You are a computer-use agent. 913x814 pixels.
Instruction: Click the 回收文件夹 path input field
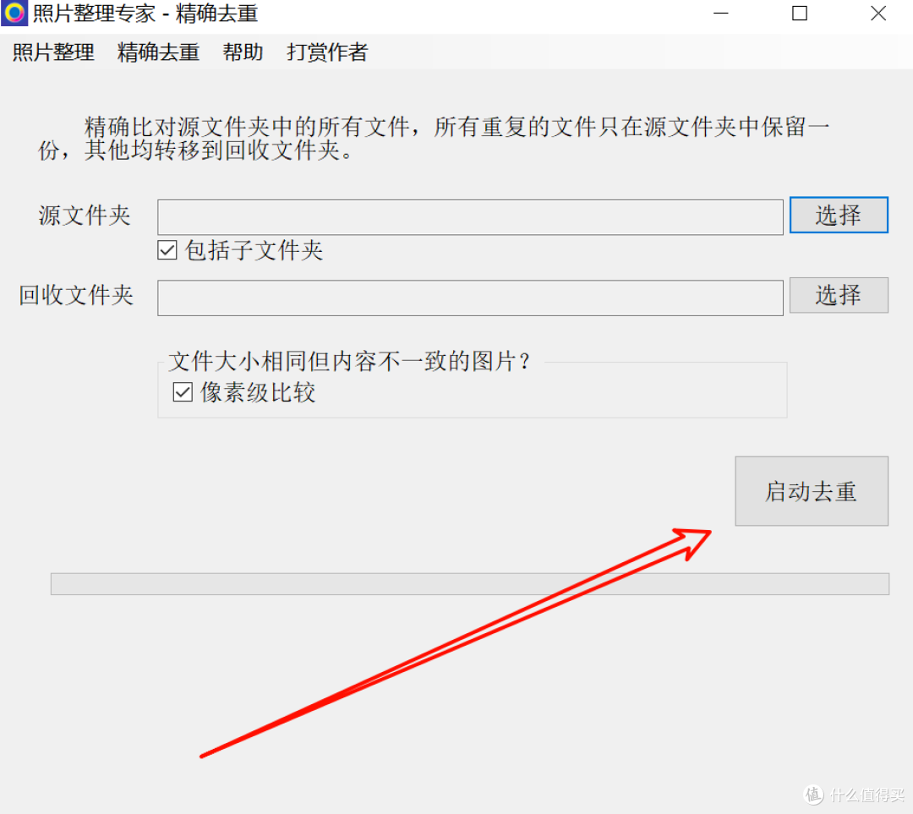pyautogui.click(x=470, y=298)
